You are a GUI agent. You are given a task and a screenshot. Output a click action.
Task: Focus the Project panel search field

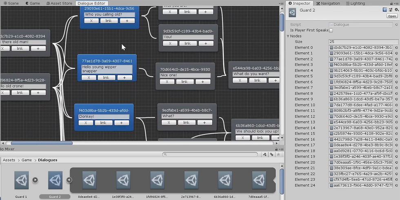point(210,154)
